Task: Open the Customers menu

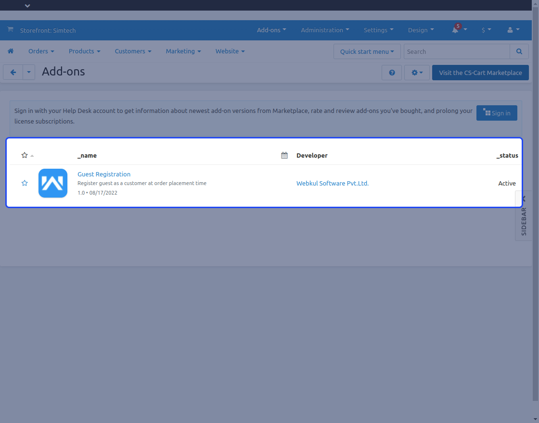Action: pos(133,51)
